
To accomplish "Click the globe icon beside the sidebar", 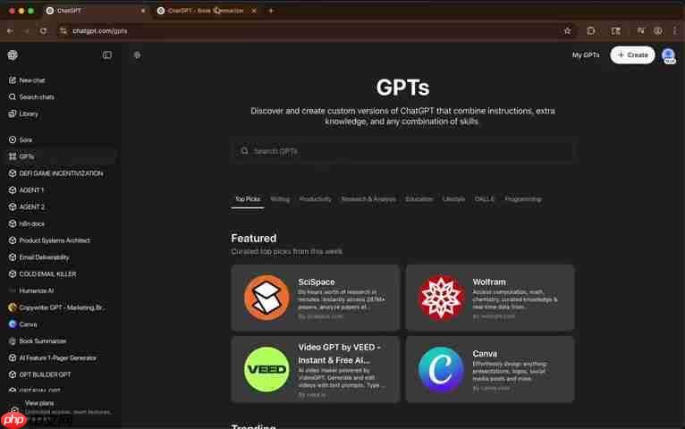I will pos(137,55).
